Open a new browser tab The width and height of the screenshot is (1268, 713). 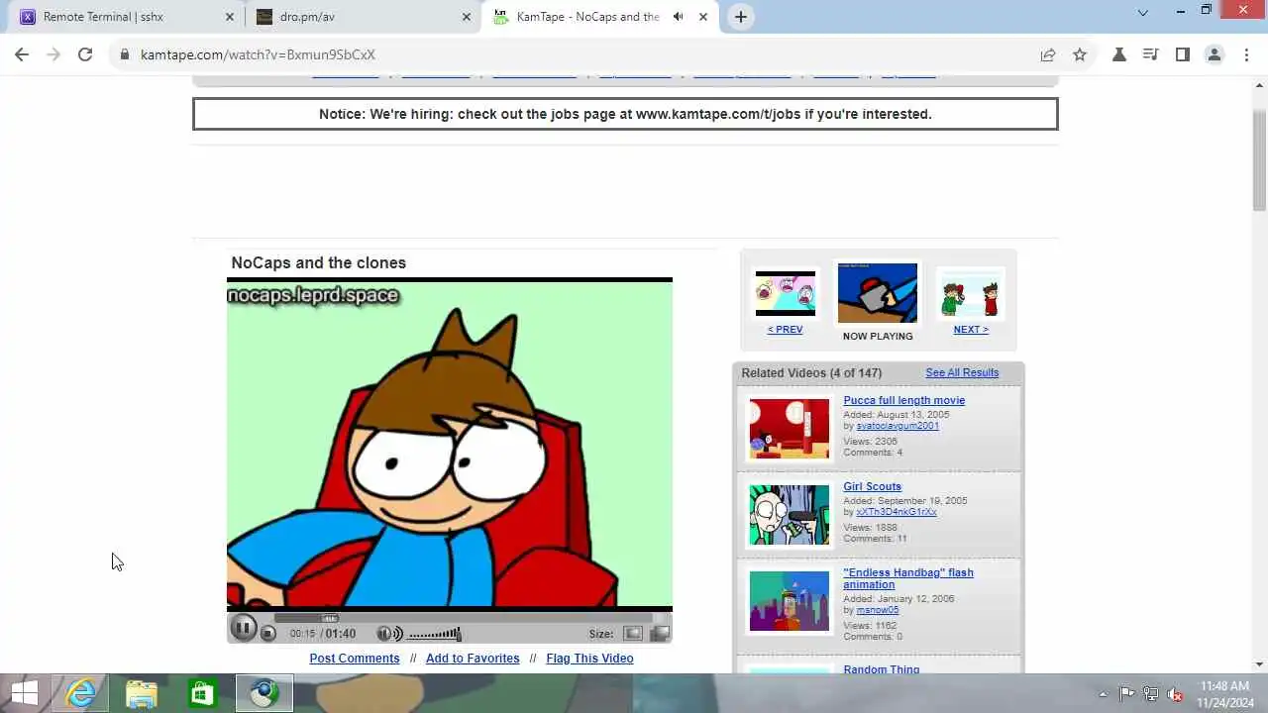(741, 17)
